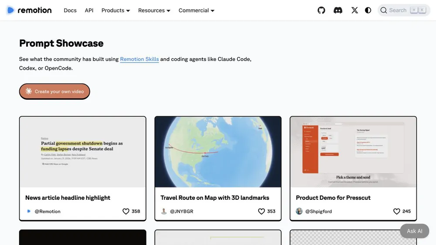Open the Docs navigation item
This screenshot has width=436, height=245.
tap(70, 10)
